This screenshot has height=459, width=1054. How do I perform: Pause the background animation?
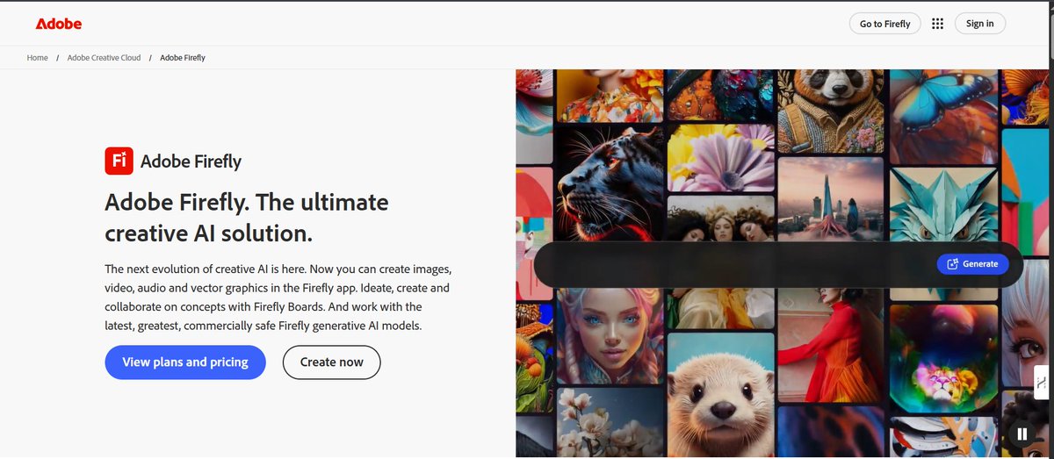point(1022,434)
